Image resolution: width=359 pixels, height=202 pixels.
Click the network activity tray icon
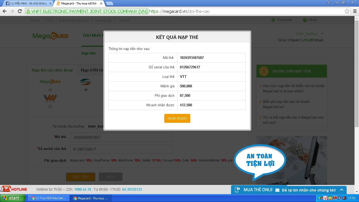(321, 198)
